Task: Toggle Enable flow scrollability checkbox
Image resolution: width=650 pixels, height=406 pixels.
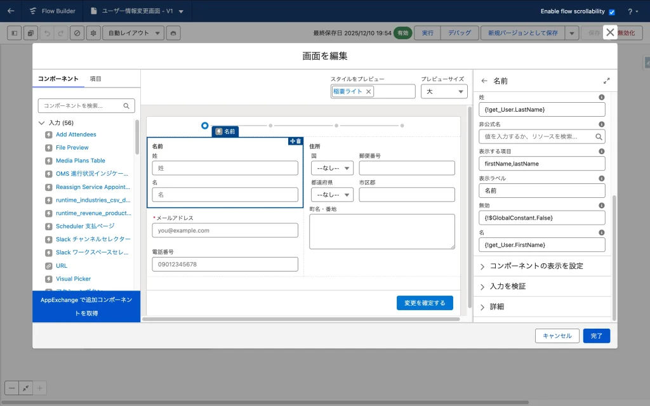Action: pos(612,11)
